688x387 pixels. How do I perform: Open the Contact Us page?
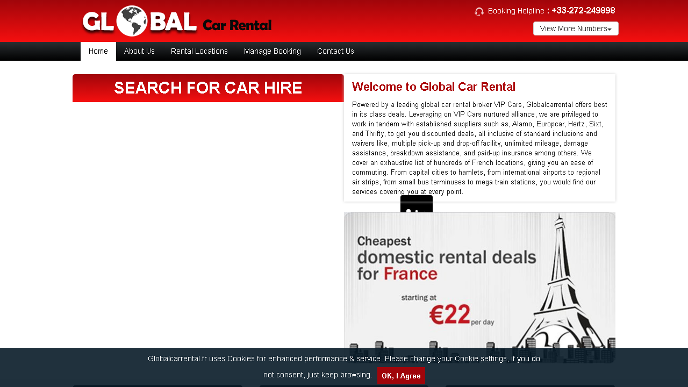[335, 51]
